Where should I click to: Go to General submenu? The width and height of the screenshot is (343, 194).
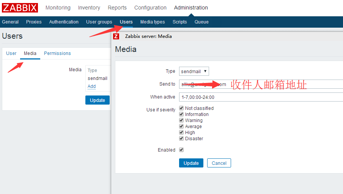tap(10, 22)
